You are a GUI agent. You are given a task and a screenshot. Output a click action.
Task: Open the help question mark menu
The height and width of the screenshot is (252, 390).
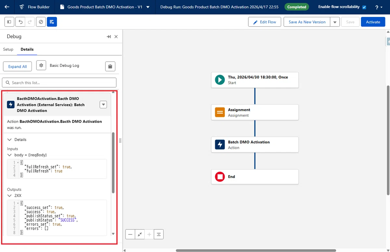point(378,7)
